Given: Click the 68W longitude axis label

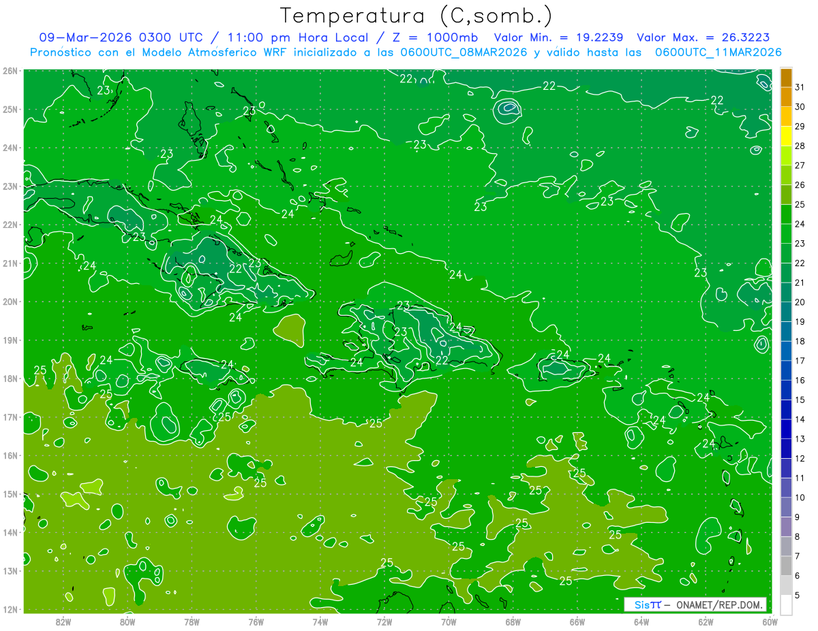Looking at the screenshot, I should [513, 621].
